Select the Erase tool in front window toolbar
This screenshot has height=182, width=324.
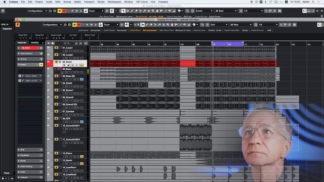[151, 25]
